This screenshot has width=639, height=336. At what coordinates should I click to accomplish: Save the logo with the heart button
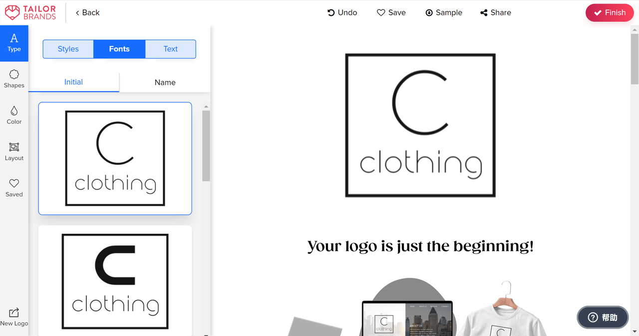[x=391, y=12]
